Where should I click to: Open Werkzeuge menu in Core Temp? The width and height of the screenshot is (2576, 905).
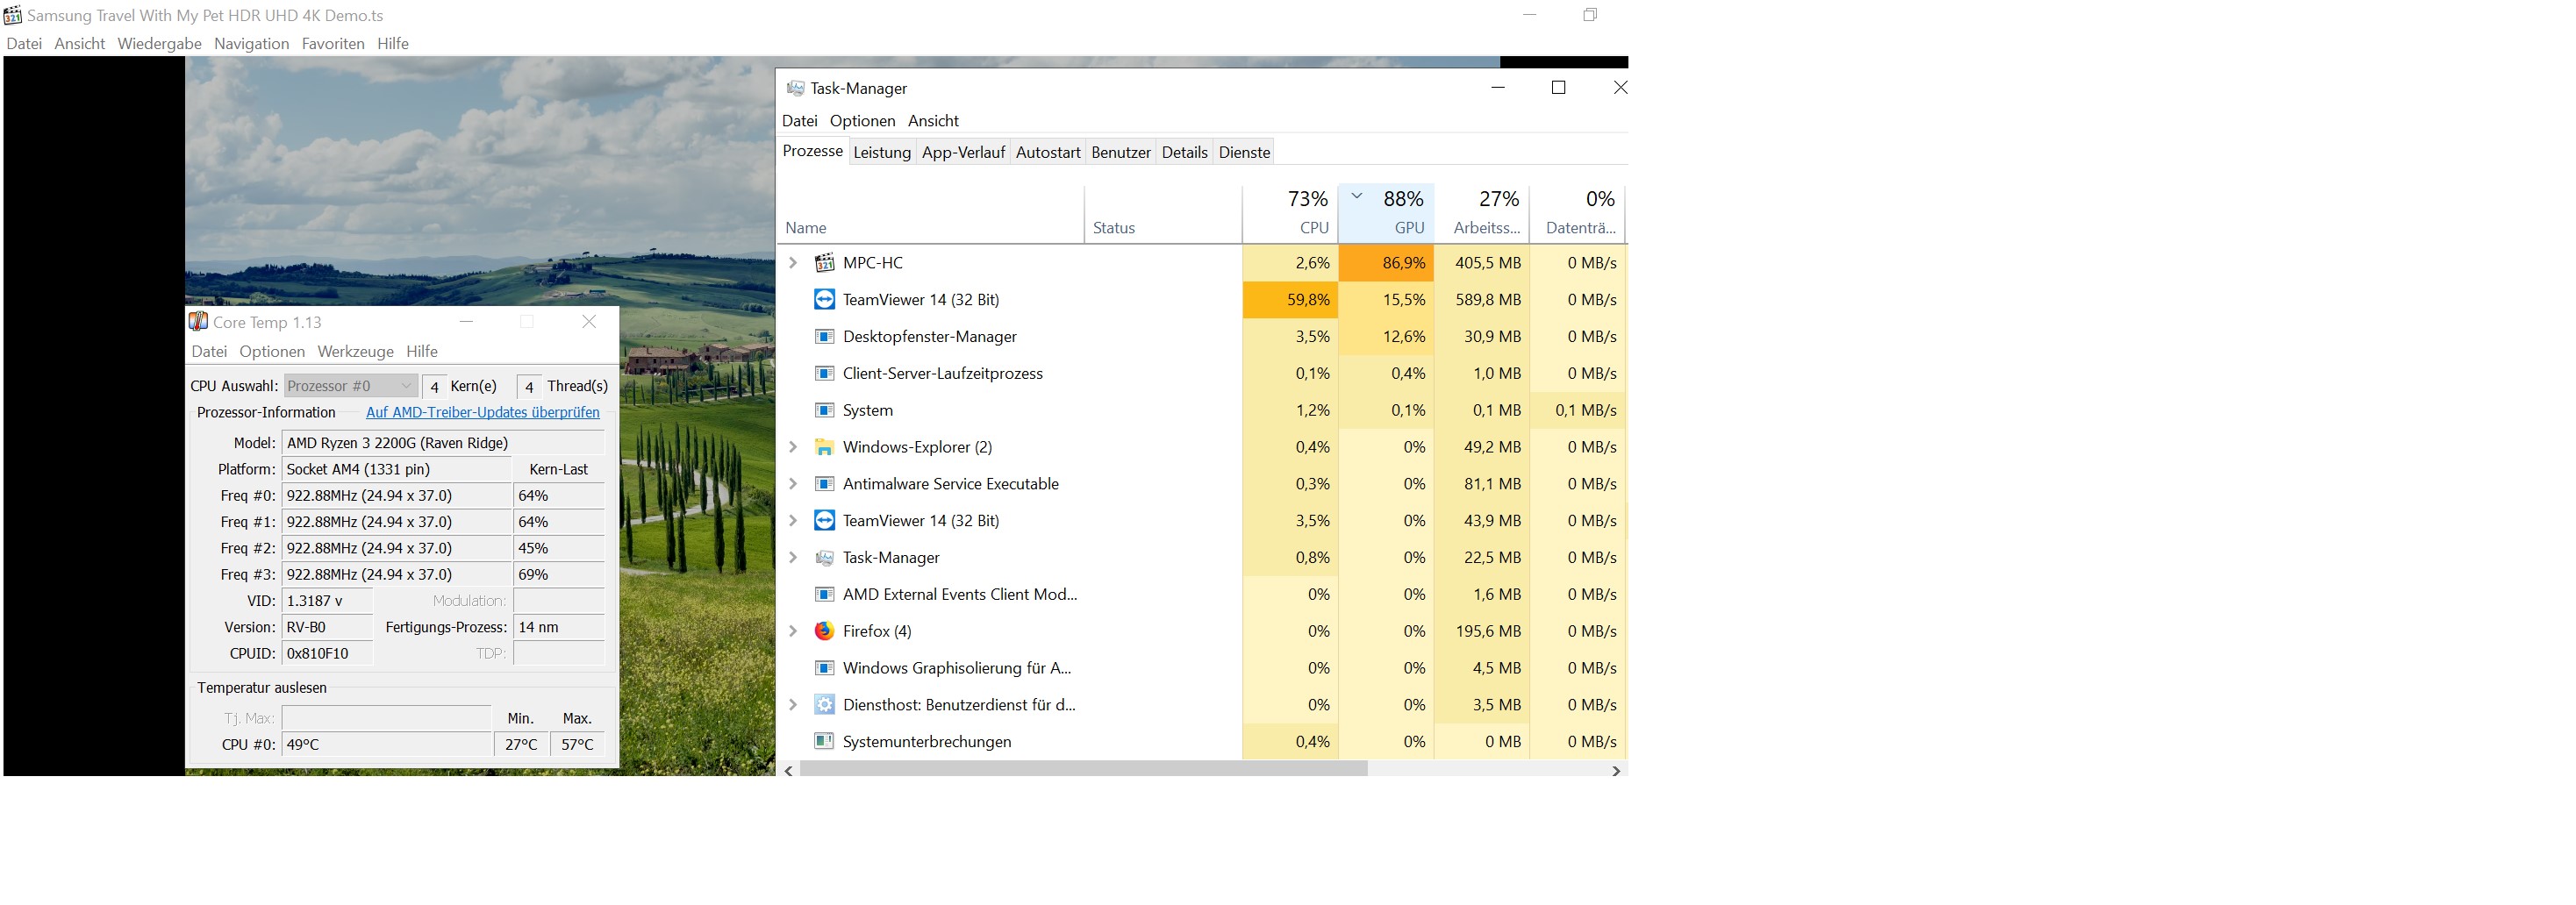(355, 352)
